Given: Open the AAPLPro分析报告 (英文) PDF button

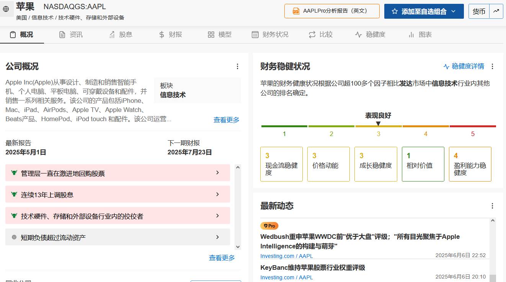Looking at the screenshot, I should click(332, 11).
